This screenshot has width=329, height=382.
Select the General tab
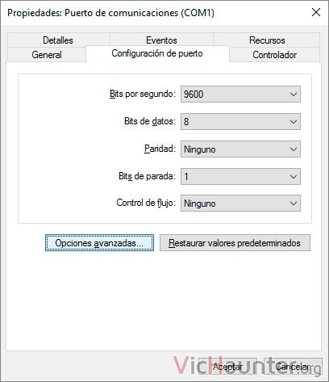click(47, 55)
